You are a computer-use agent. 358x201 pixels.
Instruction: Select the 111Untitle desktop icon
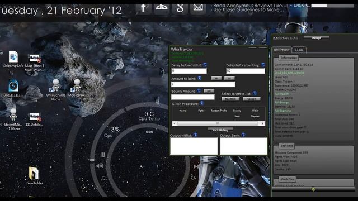tap(34, 119)
